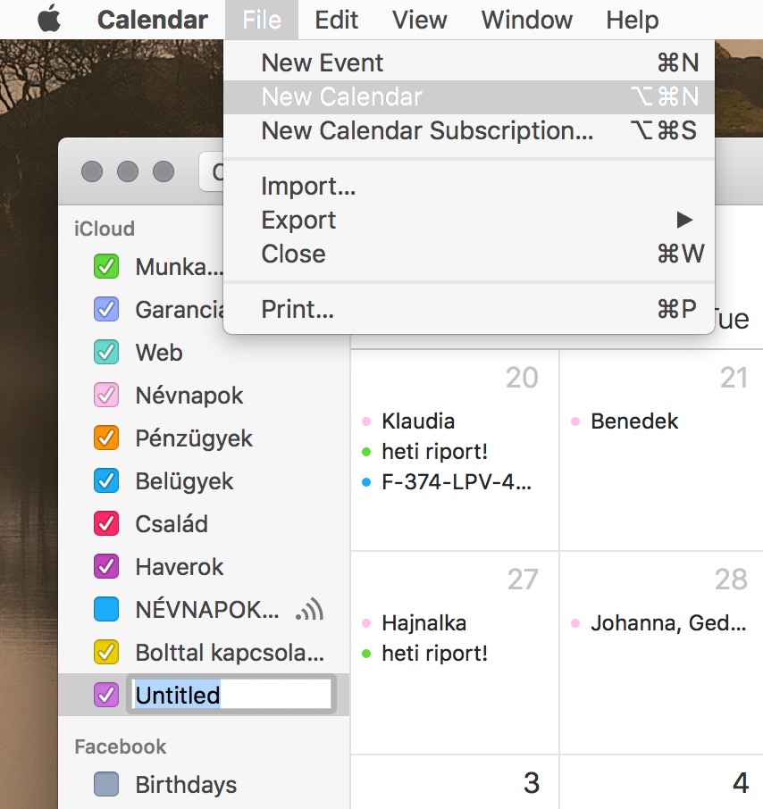
Task: Select the Belügyek calendar name
Action: pos(184,482)
